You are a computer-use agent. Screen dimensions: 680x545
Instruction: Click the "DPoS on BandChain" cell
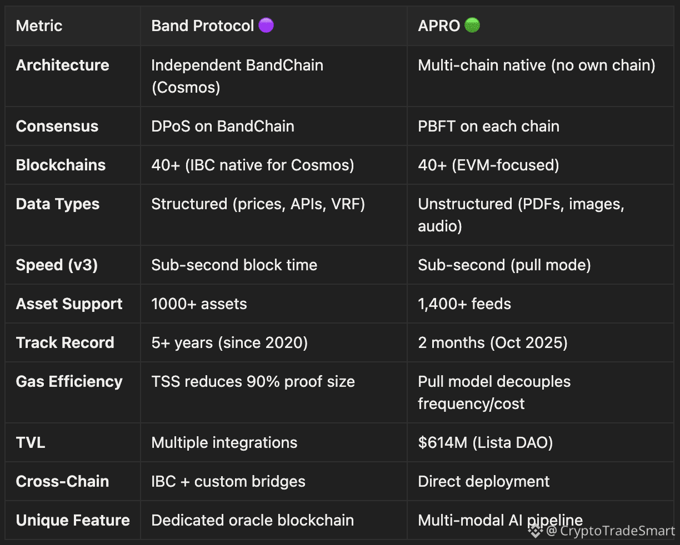click(x=223, y=126)
